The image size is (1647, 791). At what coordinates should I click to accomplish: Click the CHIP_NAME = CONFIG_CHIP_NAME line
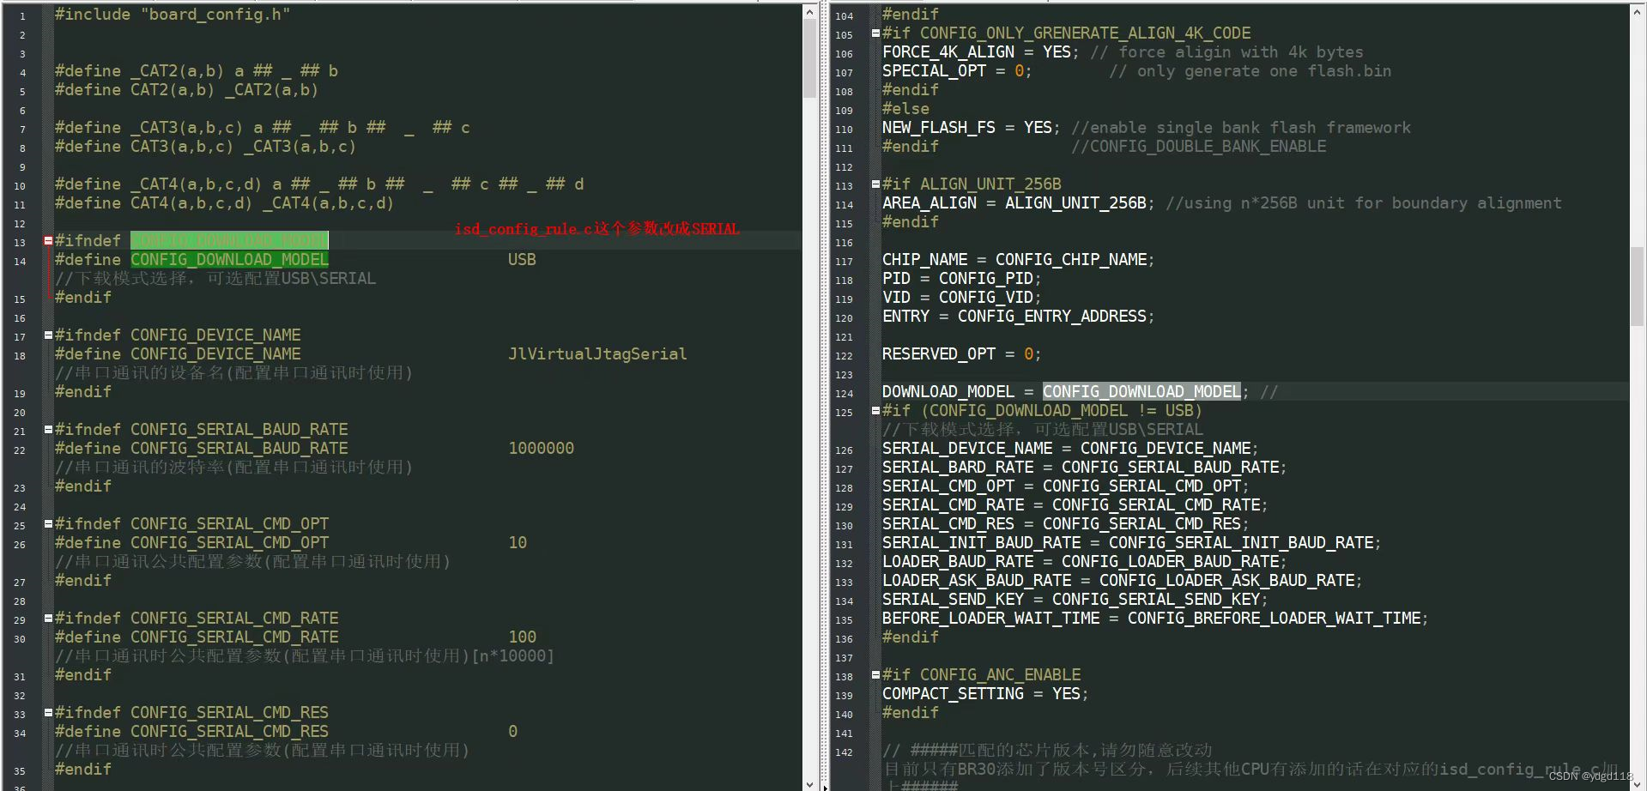[1019, 260]
